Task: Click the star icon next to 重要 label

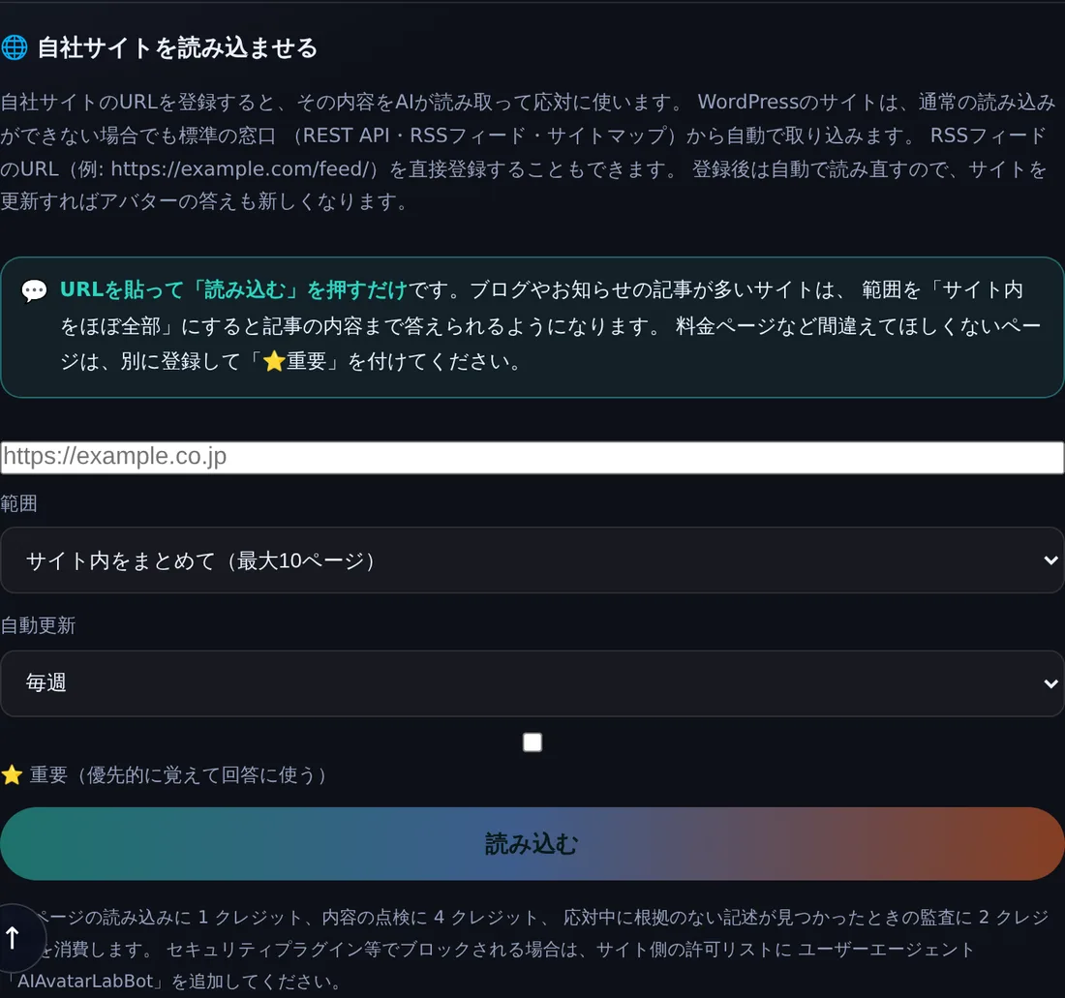Action: click(12, 774)
